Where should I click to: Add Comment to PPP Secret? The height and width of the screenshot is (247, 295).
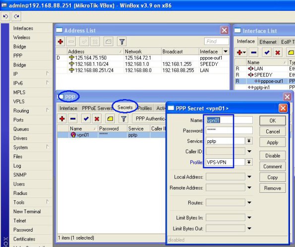point(272,167)
